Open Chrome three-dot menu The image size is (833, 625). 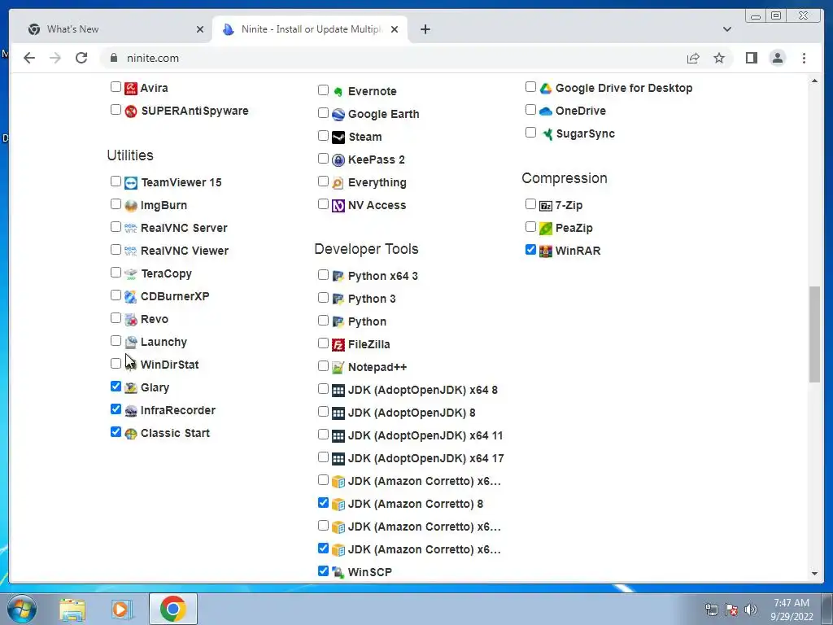point(804,58)
